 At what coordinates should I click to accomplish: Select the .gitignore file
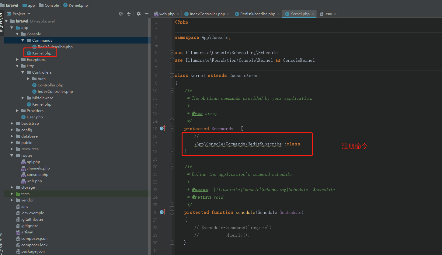click(x=30, y=226)
